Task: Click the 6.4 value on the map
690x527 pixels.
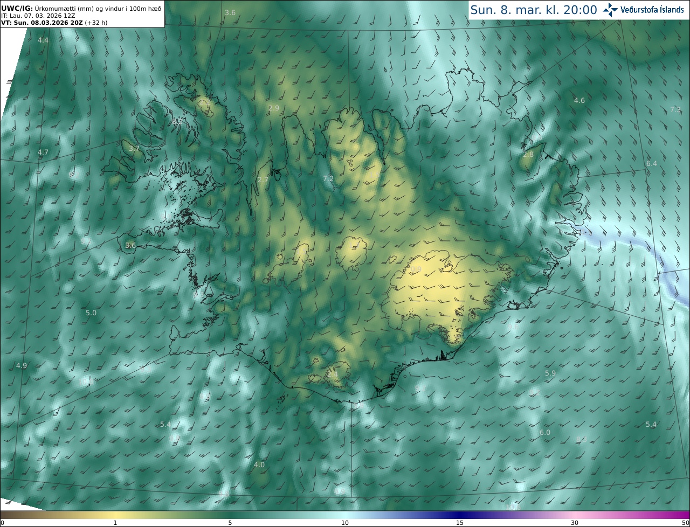Action: (x=652, y=163)
